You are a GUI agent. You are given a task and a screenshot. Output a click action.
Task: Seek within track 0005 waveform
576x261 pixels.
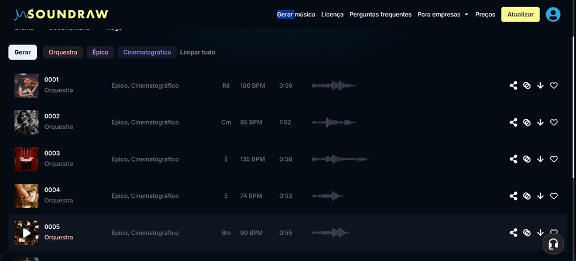[331, 232]
